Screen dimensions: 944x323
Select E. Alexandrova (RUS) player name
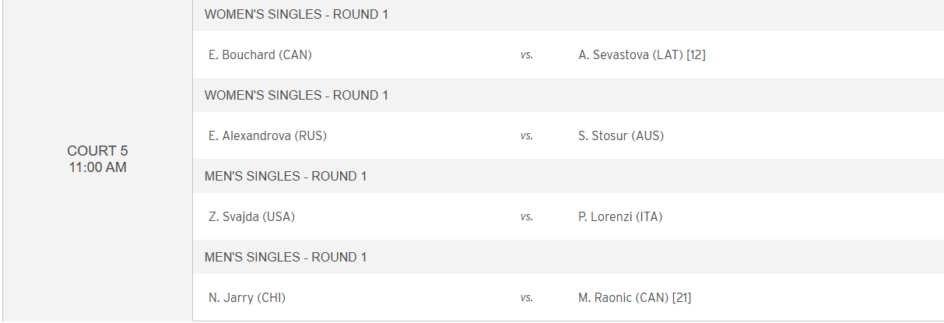[268, 135]
